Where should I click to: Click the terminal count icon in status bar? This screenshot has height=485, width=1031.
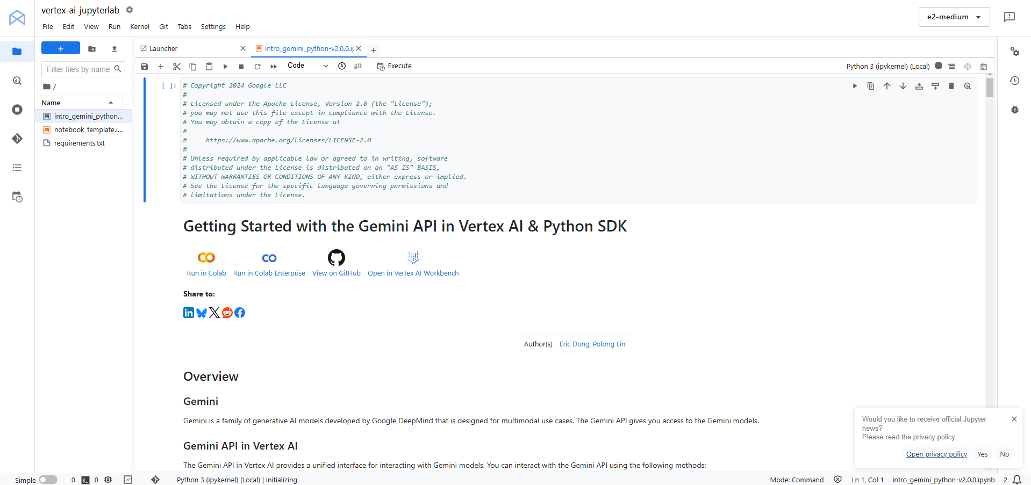coord(85,480)
